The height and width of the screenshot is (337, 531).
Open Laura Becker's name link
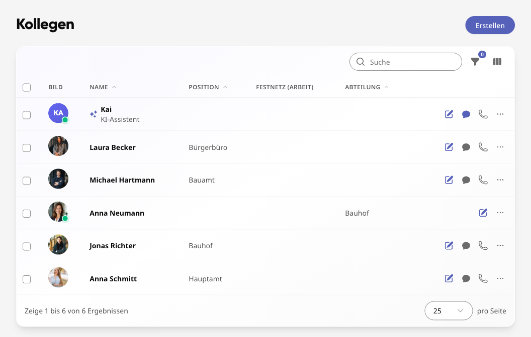(x=113, y=147)
